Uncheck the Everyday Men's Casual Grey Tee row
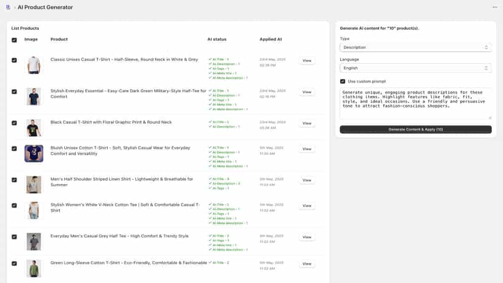The height and width of the screenshot is (283, 503). pos(14,237)
